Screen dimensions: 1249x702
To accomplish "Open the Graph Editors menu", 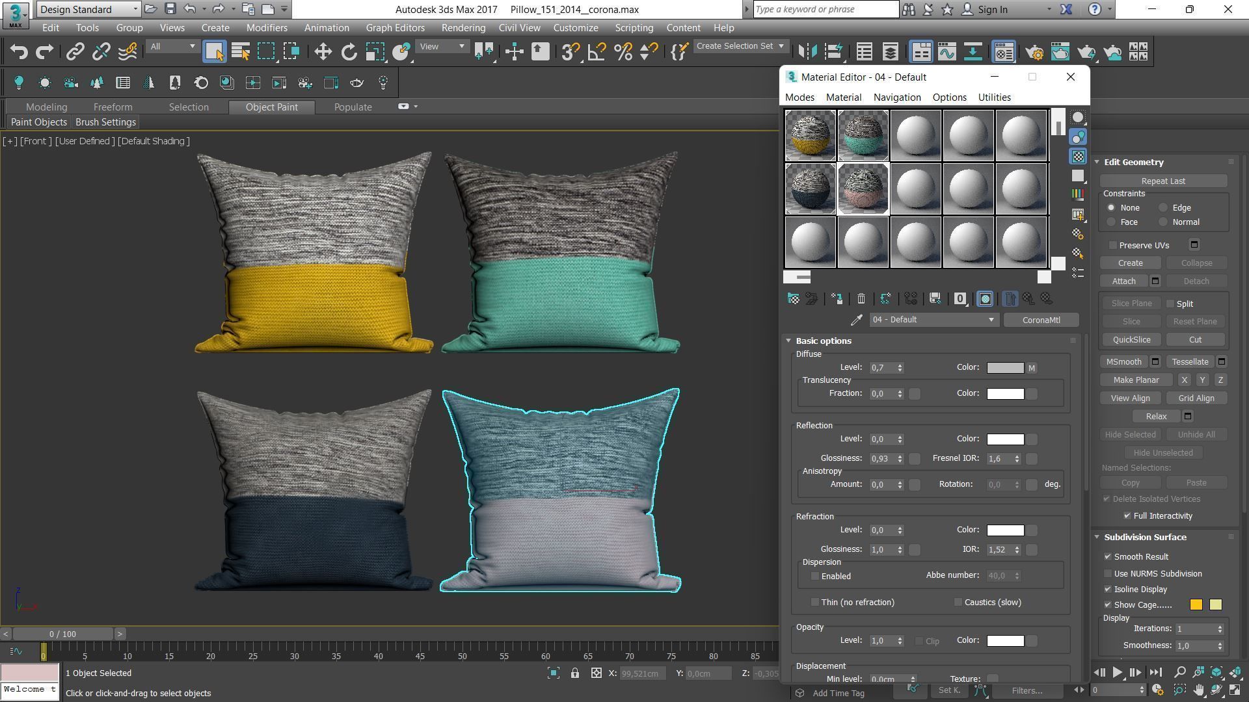I will 395,28.
